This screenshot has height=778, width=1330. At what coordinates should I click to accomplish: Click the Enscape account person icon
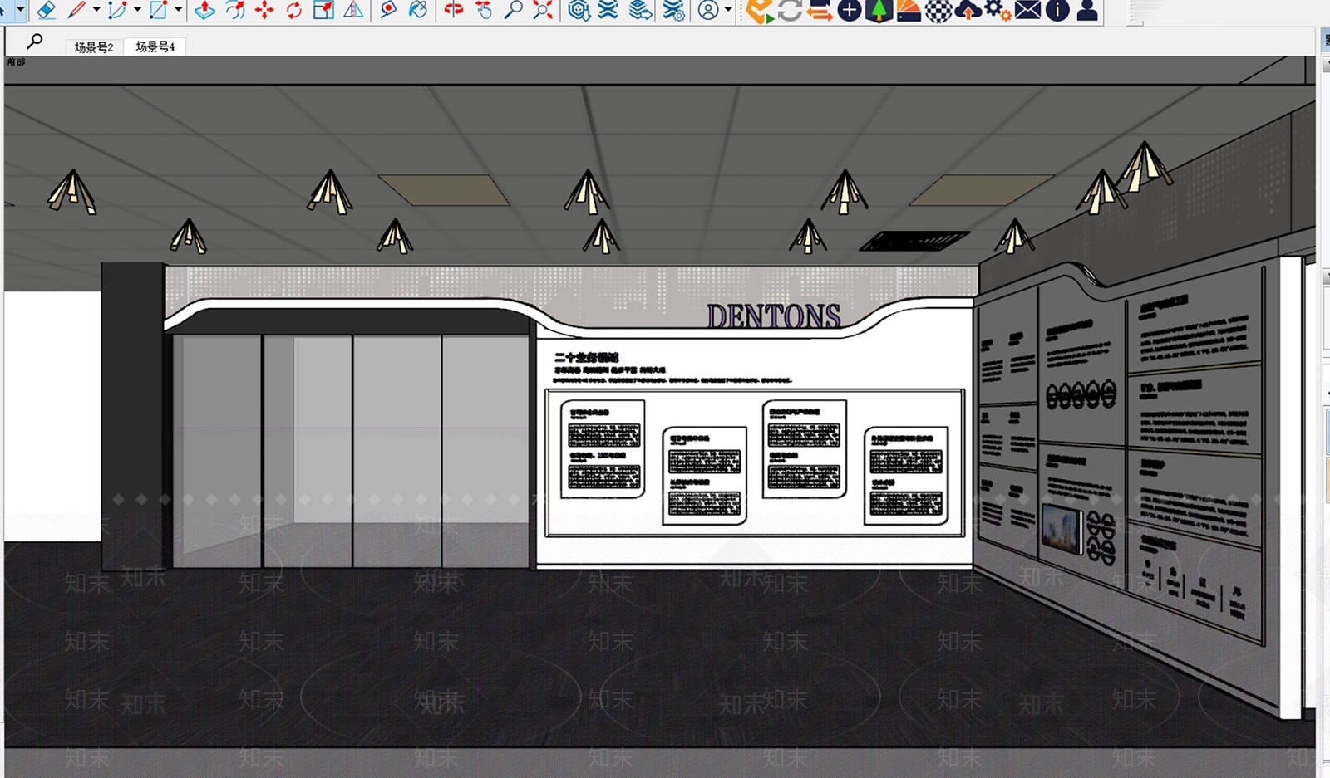point(1087,10)
